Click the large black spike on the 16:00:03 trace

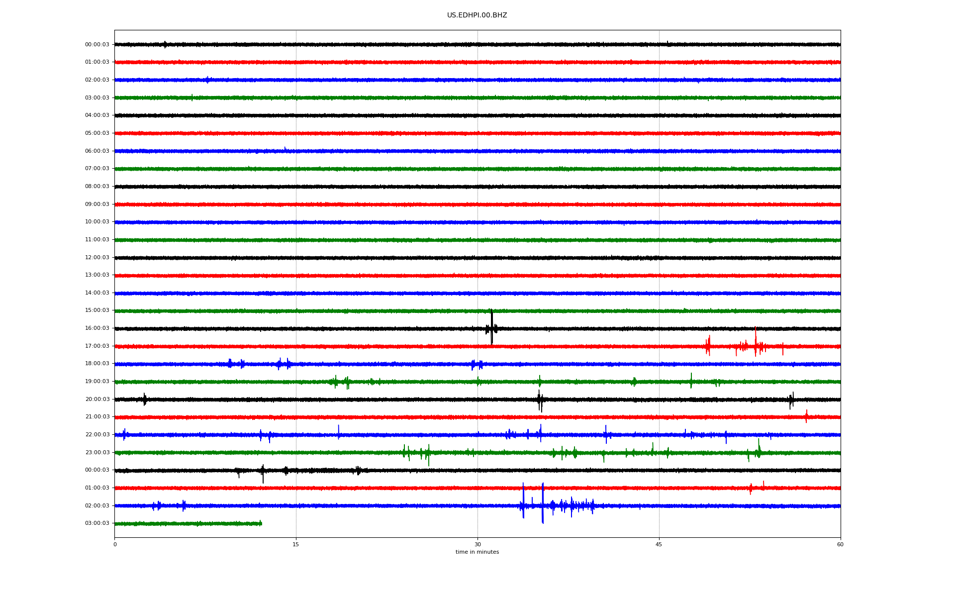point(492,327)
